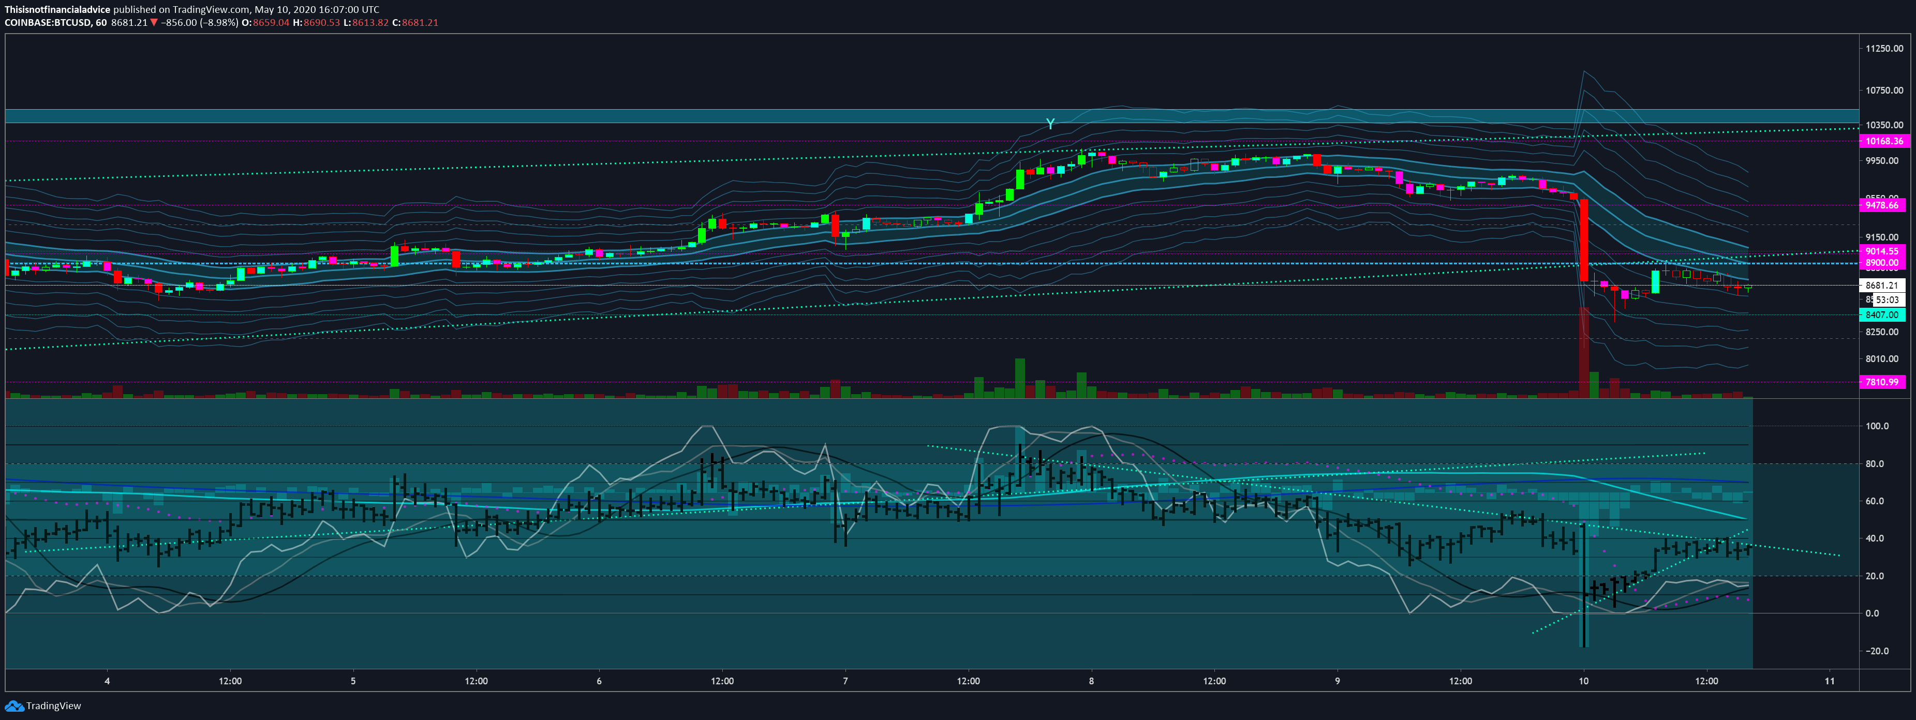The width and height of the screenshot is (1916, 720).
Task: Select the COINBASE:BTCUSD symbol label
Action: [x=48, y=23]
